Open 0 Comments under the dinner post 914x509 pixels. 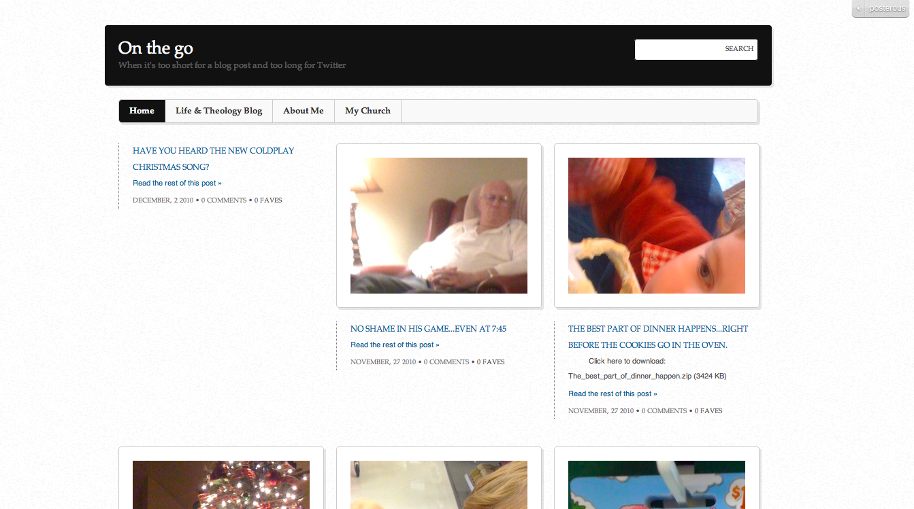pyautogui.click(x=664, y=411)
